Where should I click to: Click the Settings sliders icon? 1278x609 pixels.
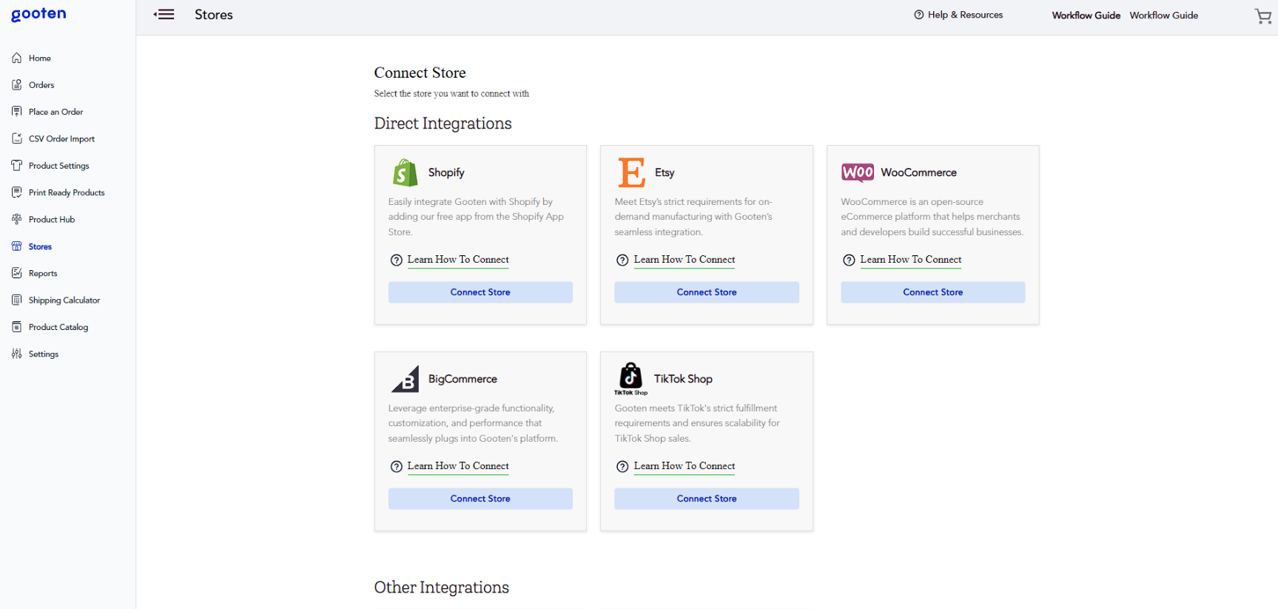click(x=17, y=354)
